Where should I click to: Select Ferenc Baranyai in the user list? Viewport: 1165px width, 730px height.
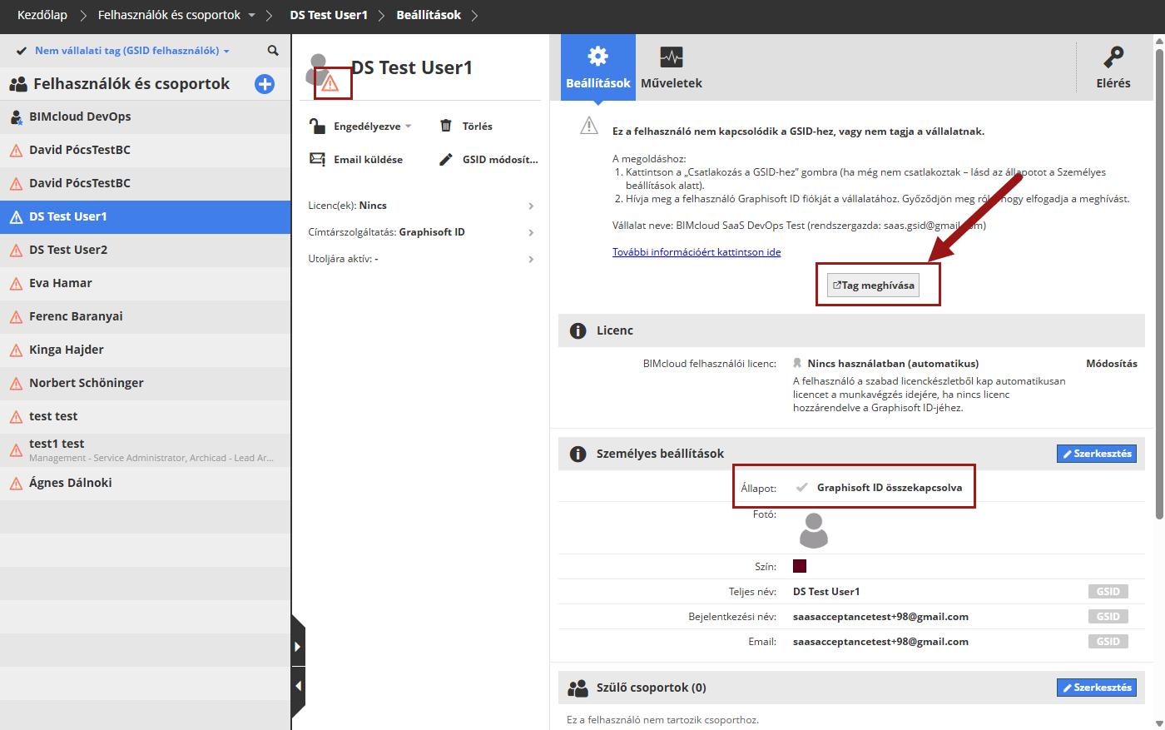(145, 316)
